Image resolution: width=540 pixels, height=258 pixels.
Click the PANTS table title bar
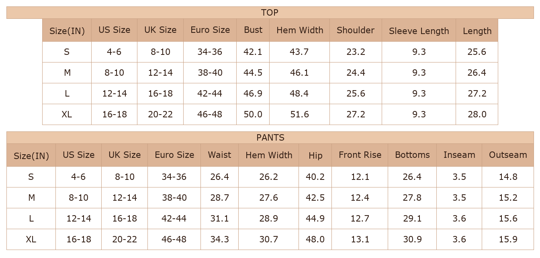click(270, 137)
